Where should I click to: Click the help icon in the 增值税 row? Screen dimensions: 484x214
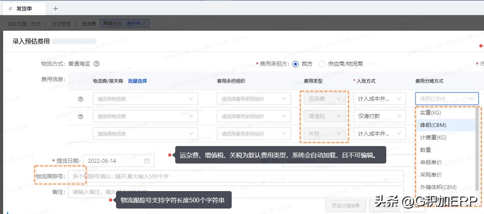(x=81, y=116)
